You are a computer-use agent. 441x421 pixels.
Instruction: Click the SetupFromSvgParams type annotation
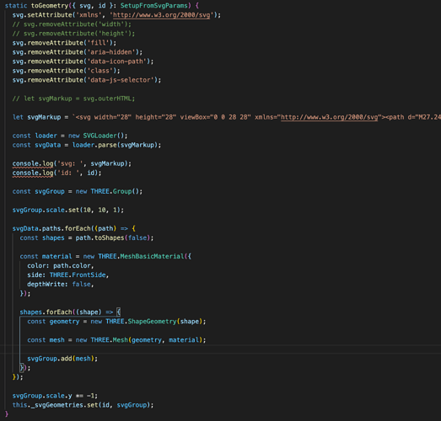click(x=153, y=6)
